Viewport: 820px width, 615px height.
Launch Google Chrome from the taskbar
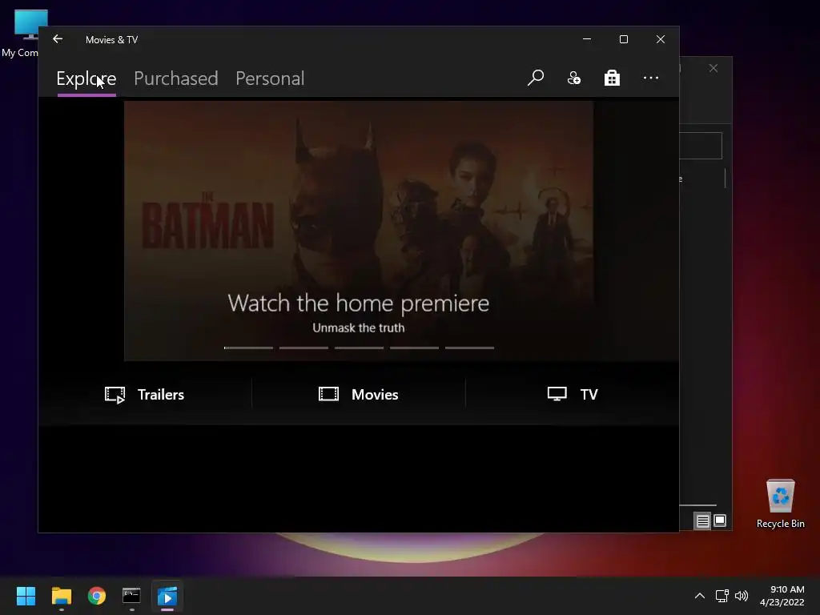(97, 596)
